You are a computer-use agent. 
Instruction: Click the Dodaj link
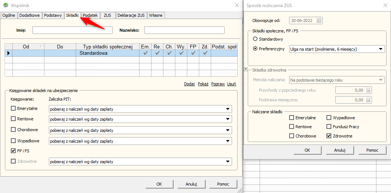pos(189,84)
